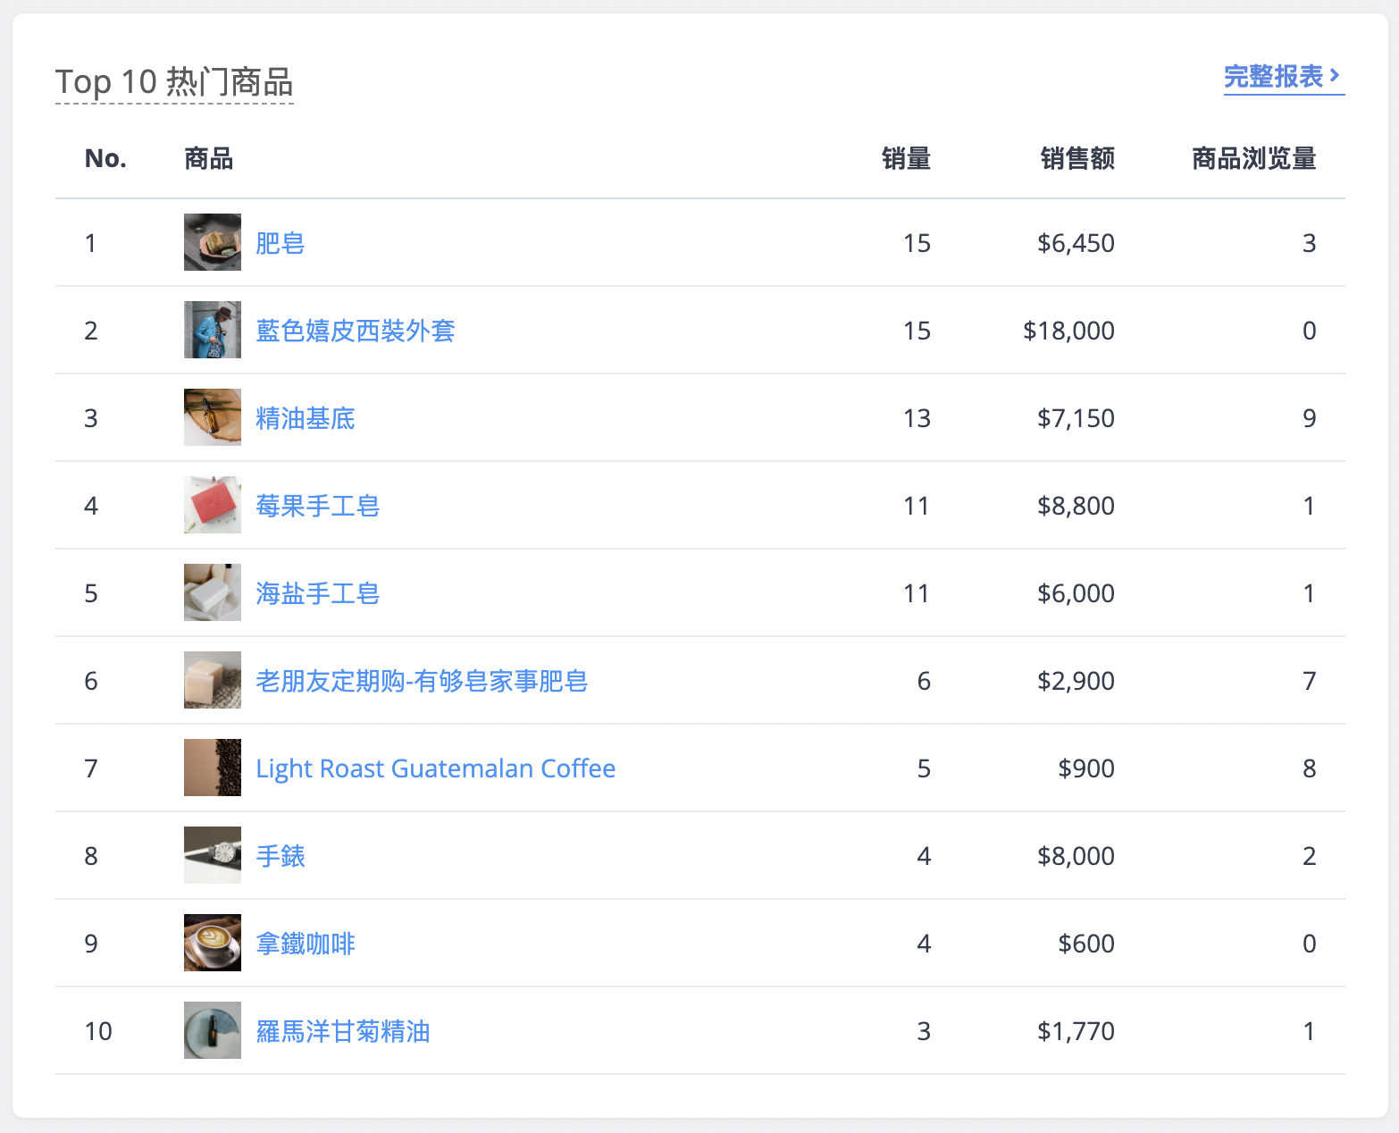Click the $2,900 sales amount cell
Image resolution: width=1399 pixels, height=1133 pixels.
pos(1076,681)
